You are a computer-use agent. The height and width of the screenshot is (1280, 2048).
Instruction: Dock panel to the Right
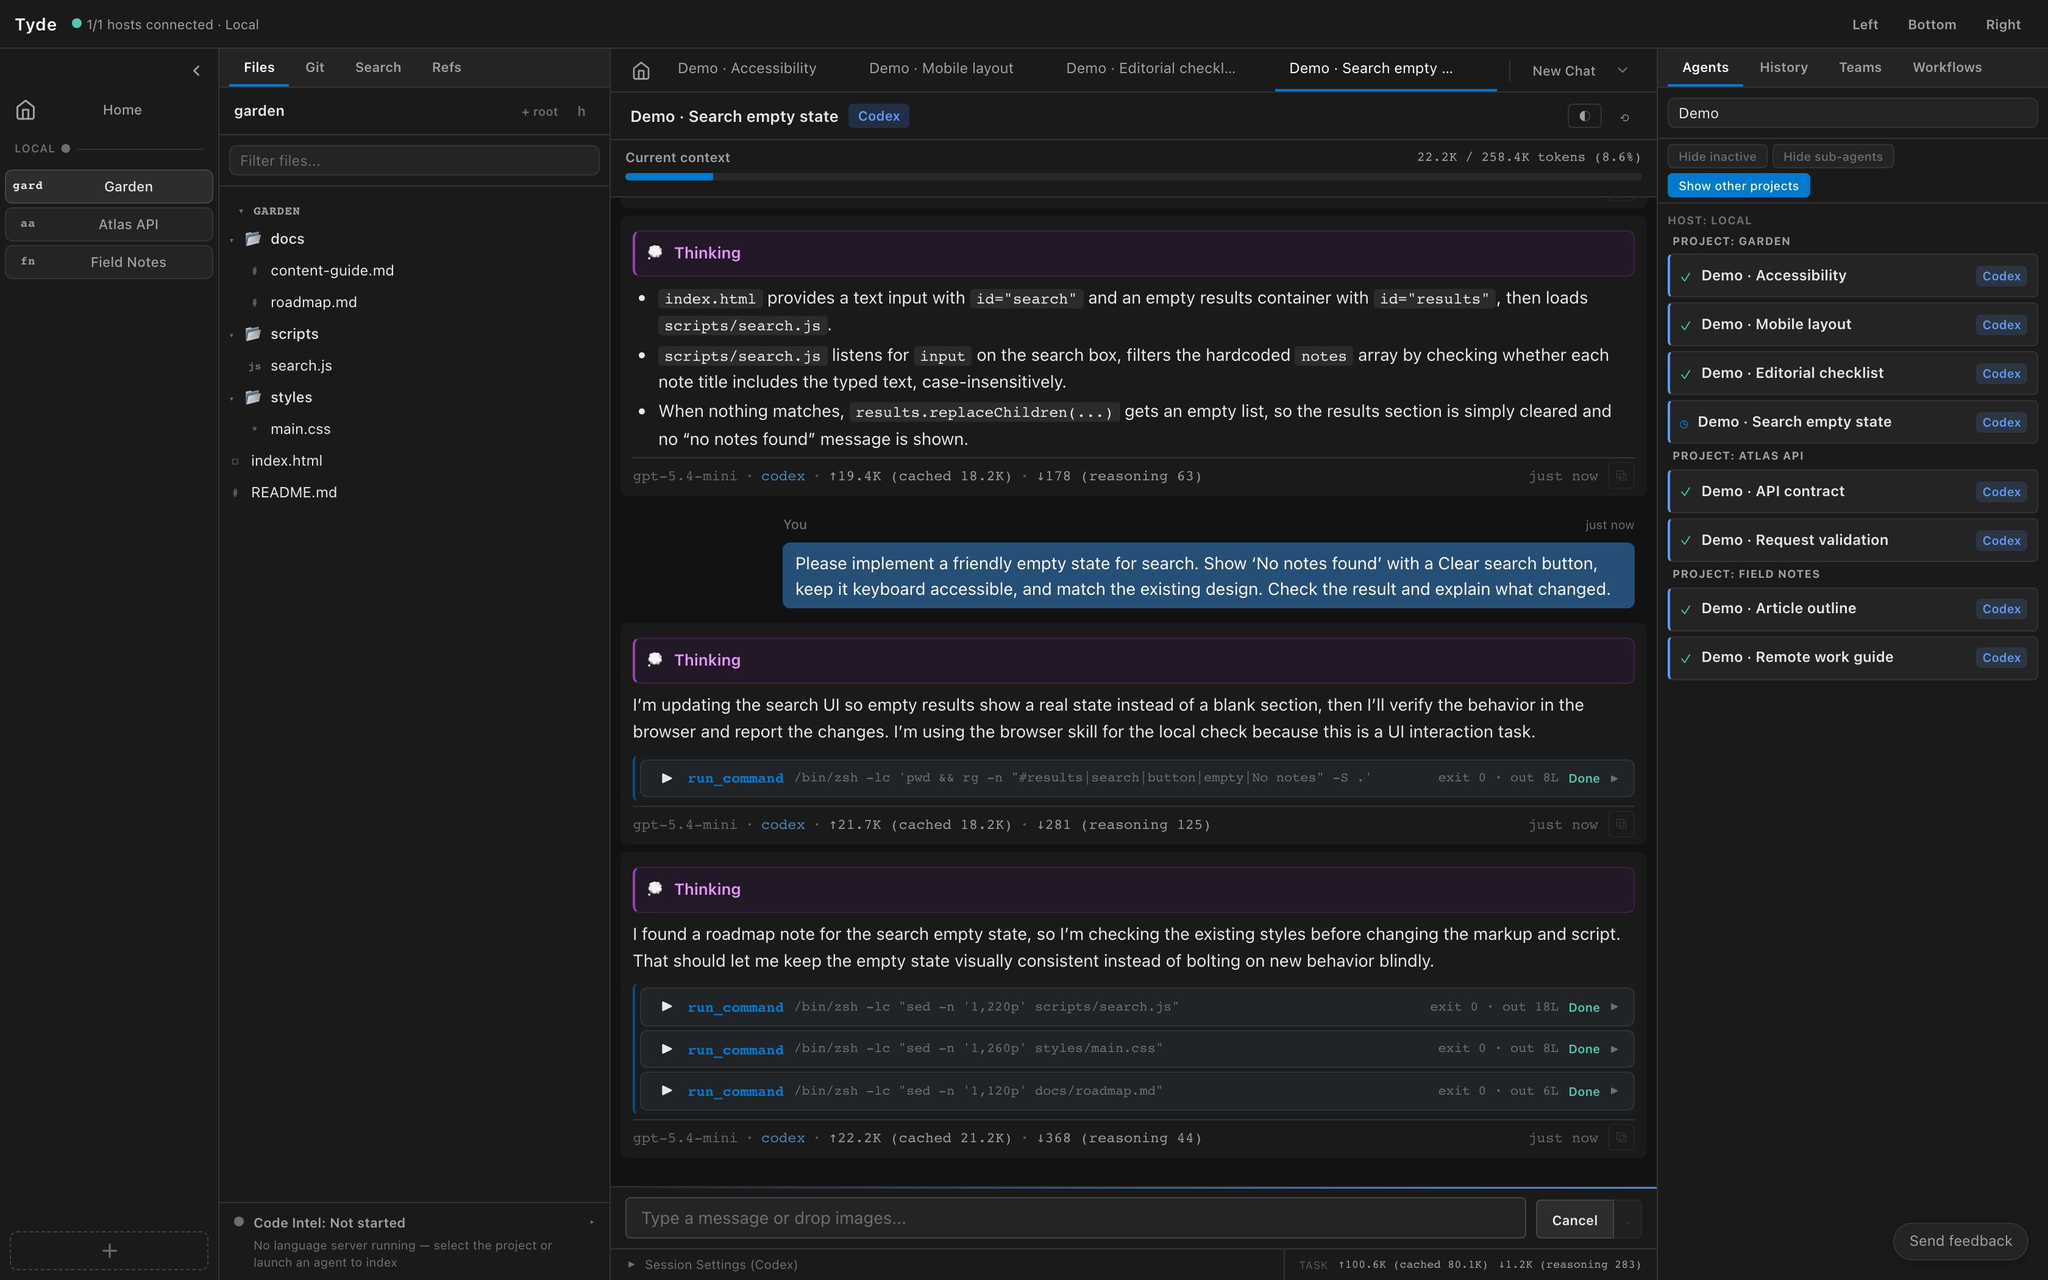pyautogui.click(x=2002, y=24)
